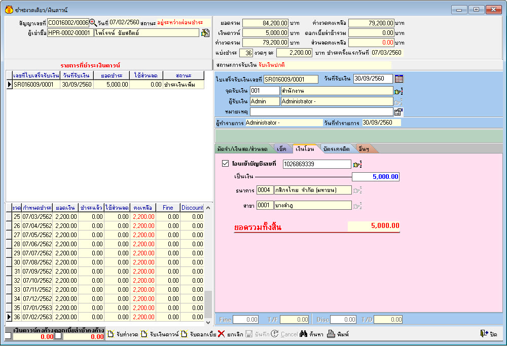The height and width of the screenshot is (346, 507).
Task: Open the calendar icon beside receipt date
Action: click(399, 79)
